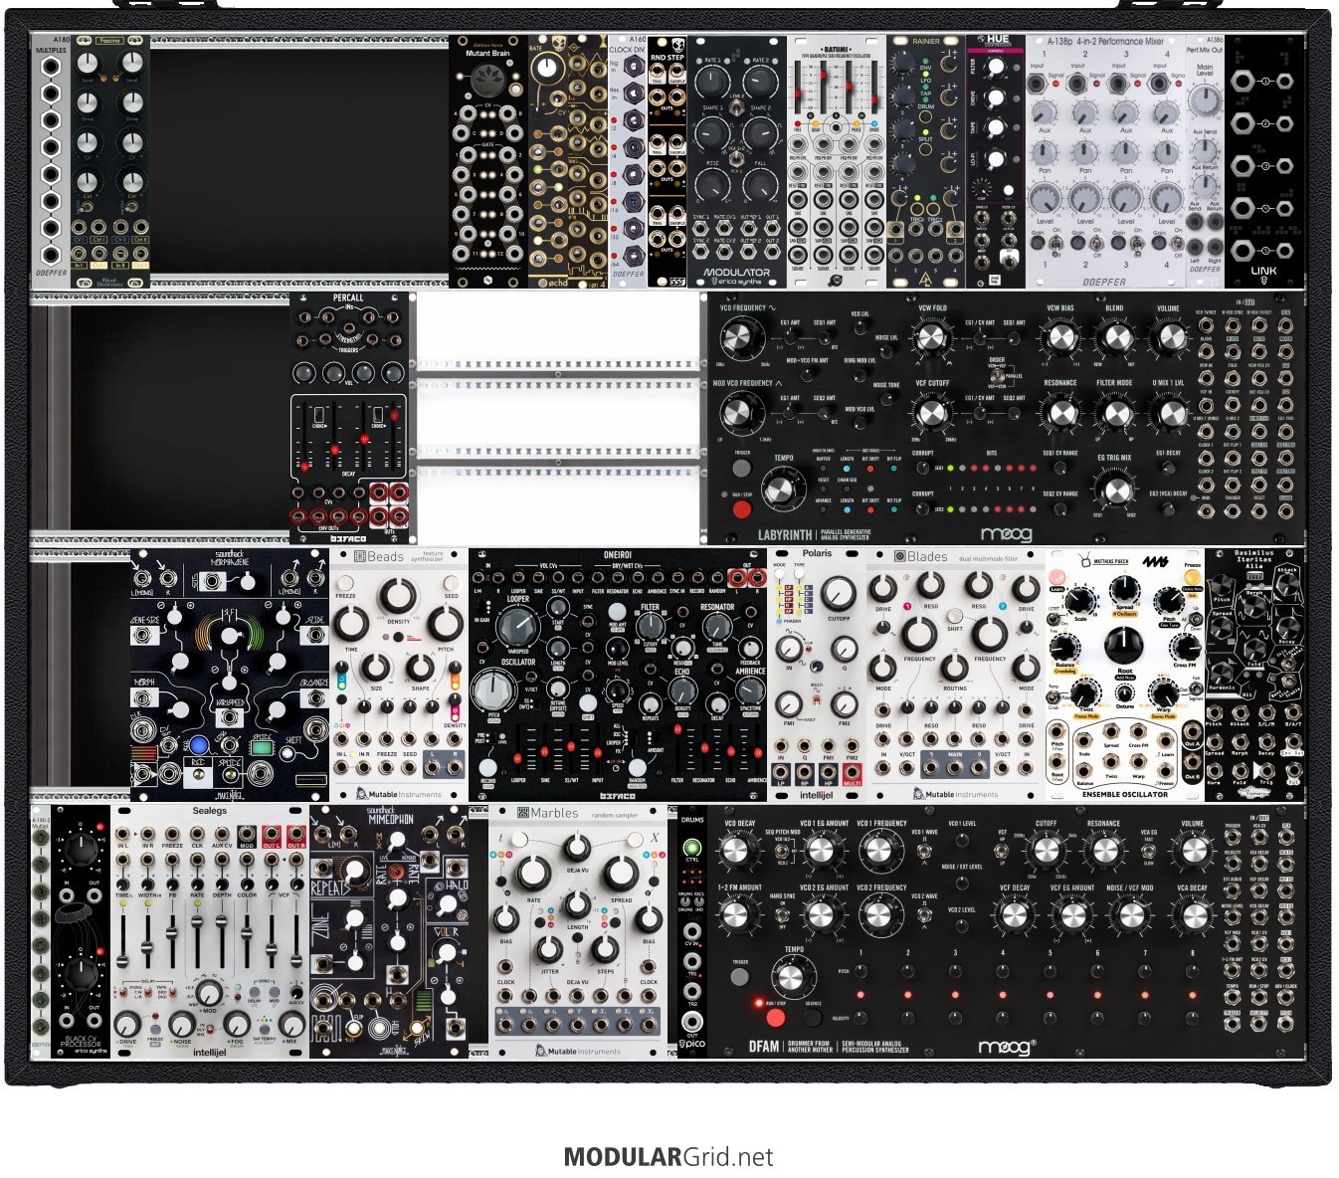This screenshot has width=1339, height=1178.
Task: Click the Labyrinth Tempo knob
Action: pos(783,489)
